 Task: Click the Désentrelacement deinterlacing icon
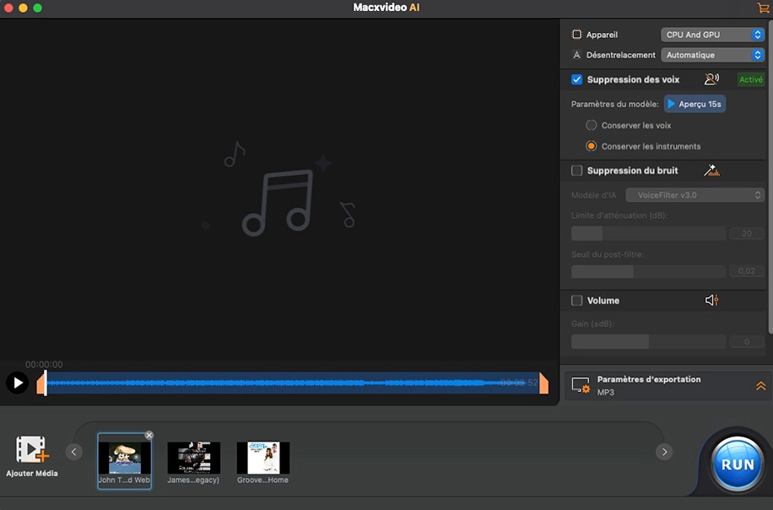point(576,54)
